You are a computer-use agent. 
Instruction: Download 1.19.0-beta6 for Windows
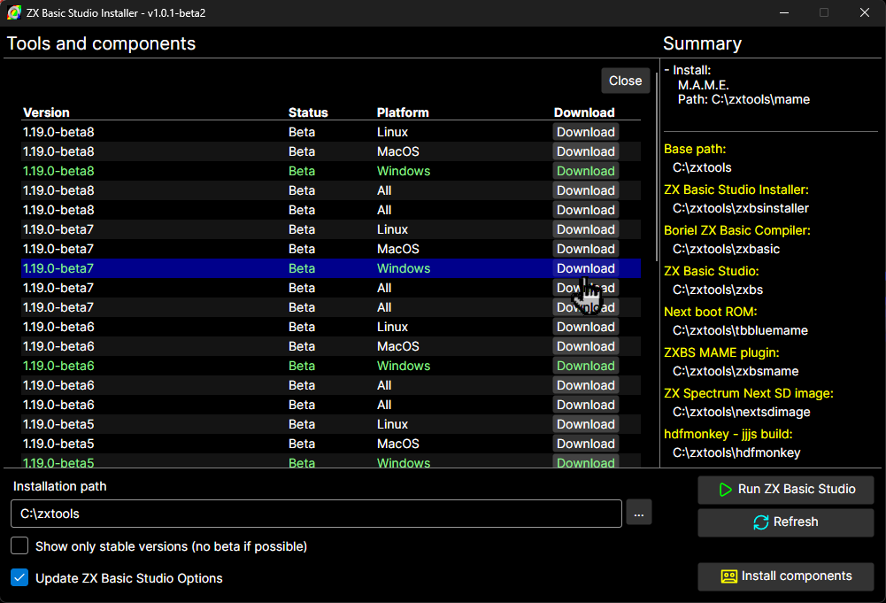585,366
